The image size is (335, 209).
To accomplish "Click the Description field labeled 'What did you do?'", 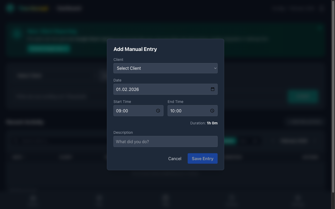I will (165, 141).
